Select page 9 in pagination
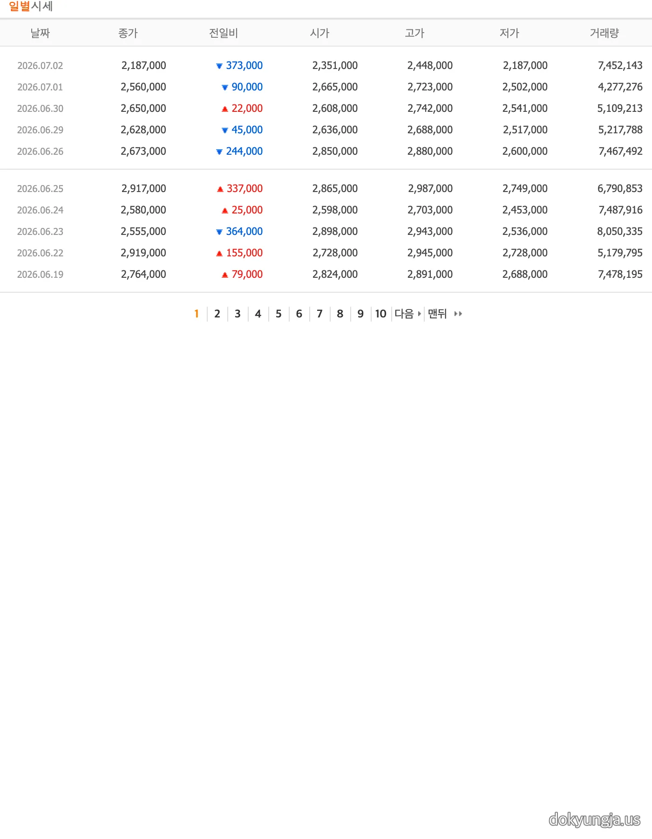 tap(360, 314)
